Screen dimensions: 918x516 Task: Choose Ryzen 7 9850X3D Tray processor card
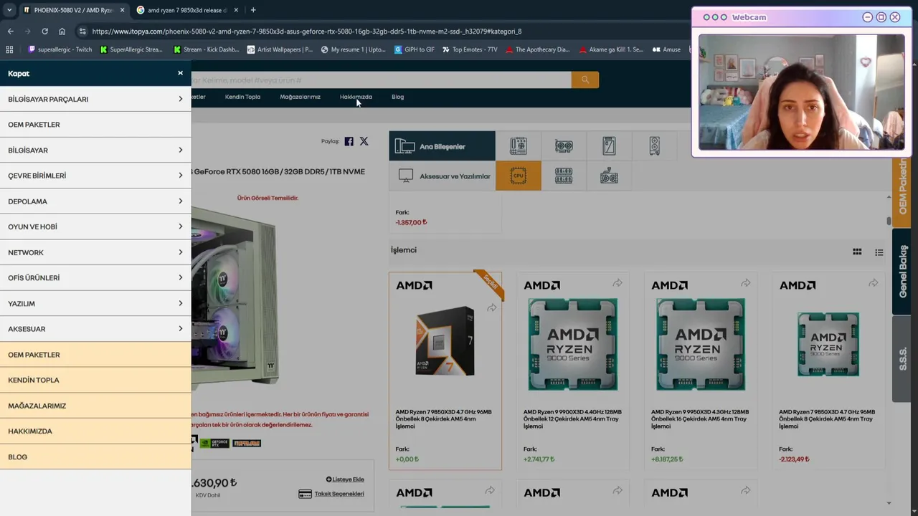[828, 371]
